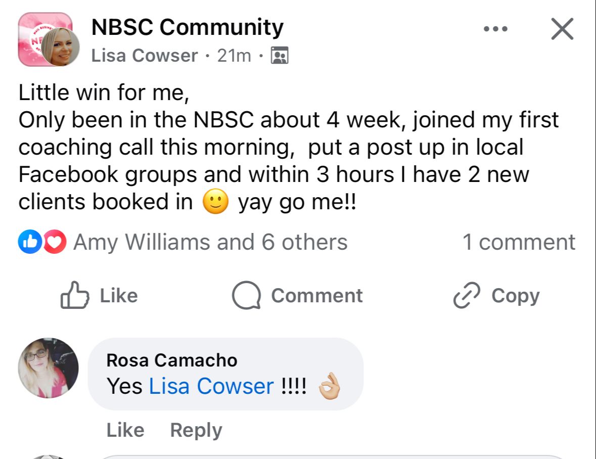Open the NBSC Community group title
Viewport: 596px width, 459px height.
pyautogui.click(x=187, y=27)
